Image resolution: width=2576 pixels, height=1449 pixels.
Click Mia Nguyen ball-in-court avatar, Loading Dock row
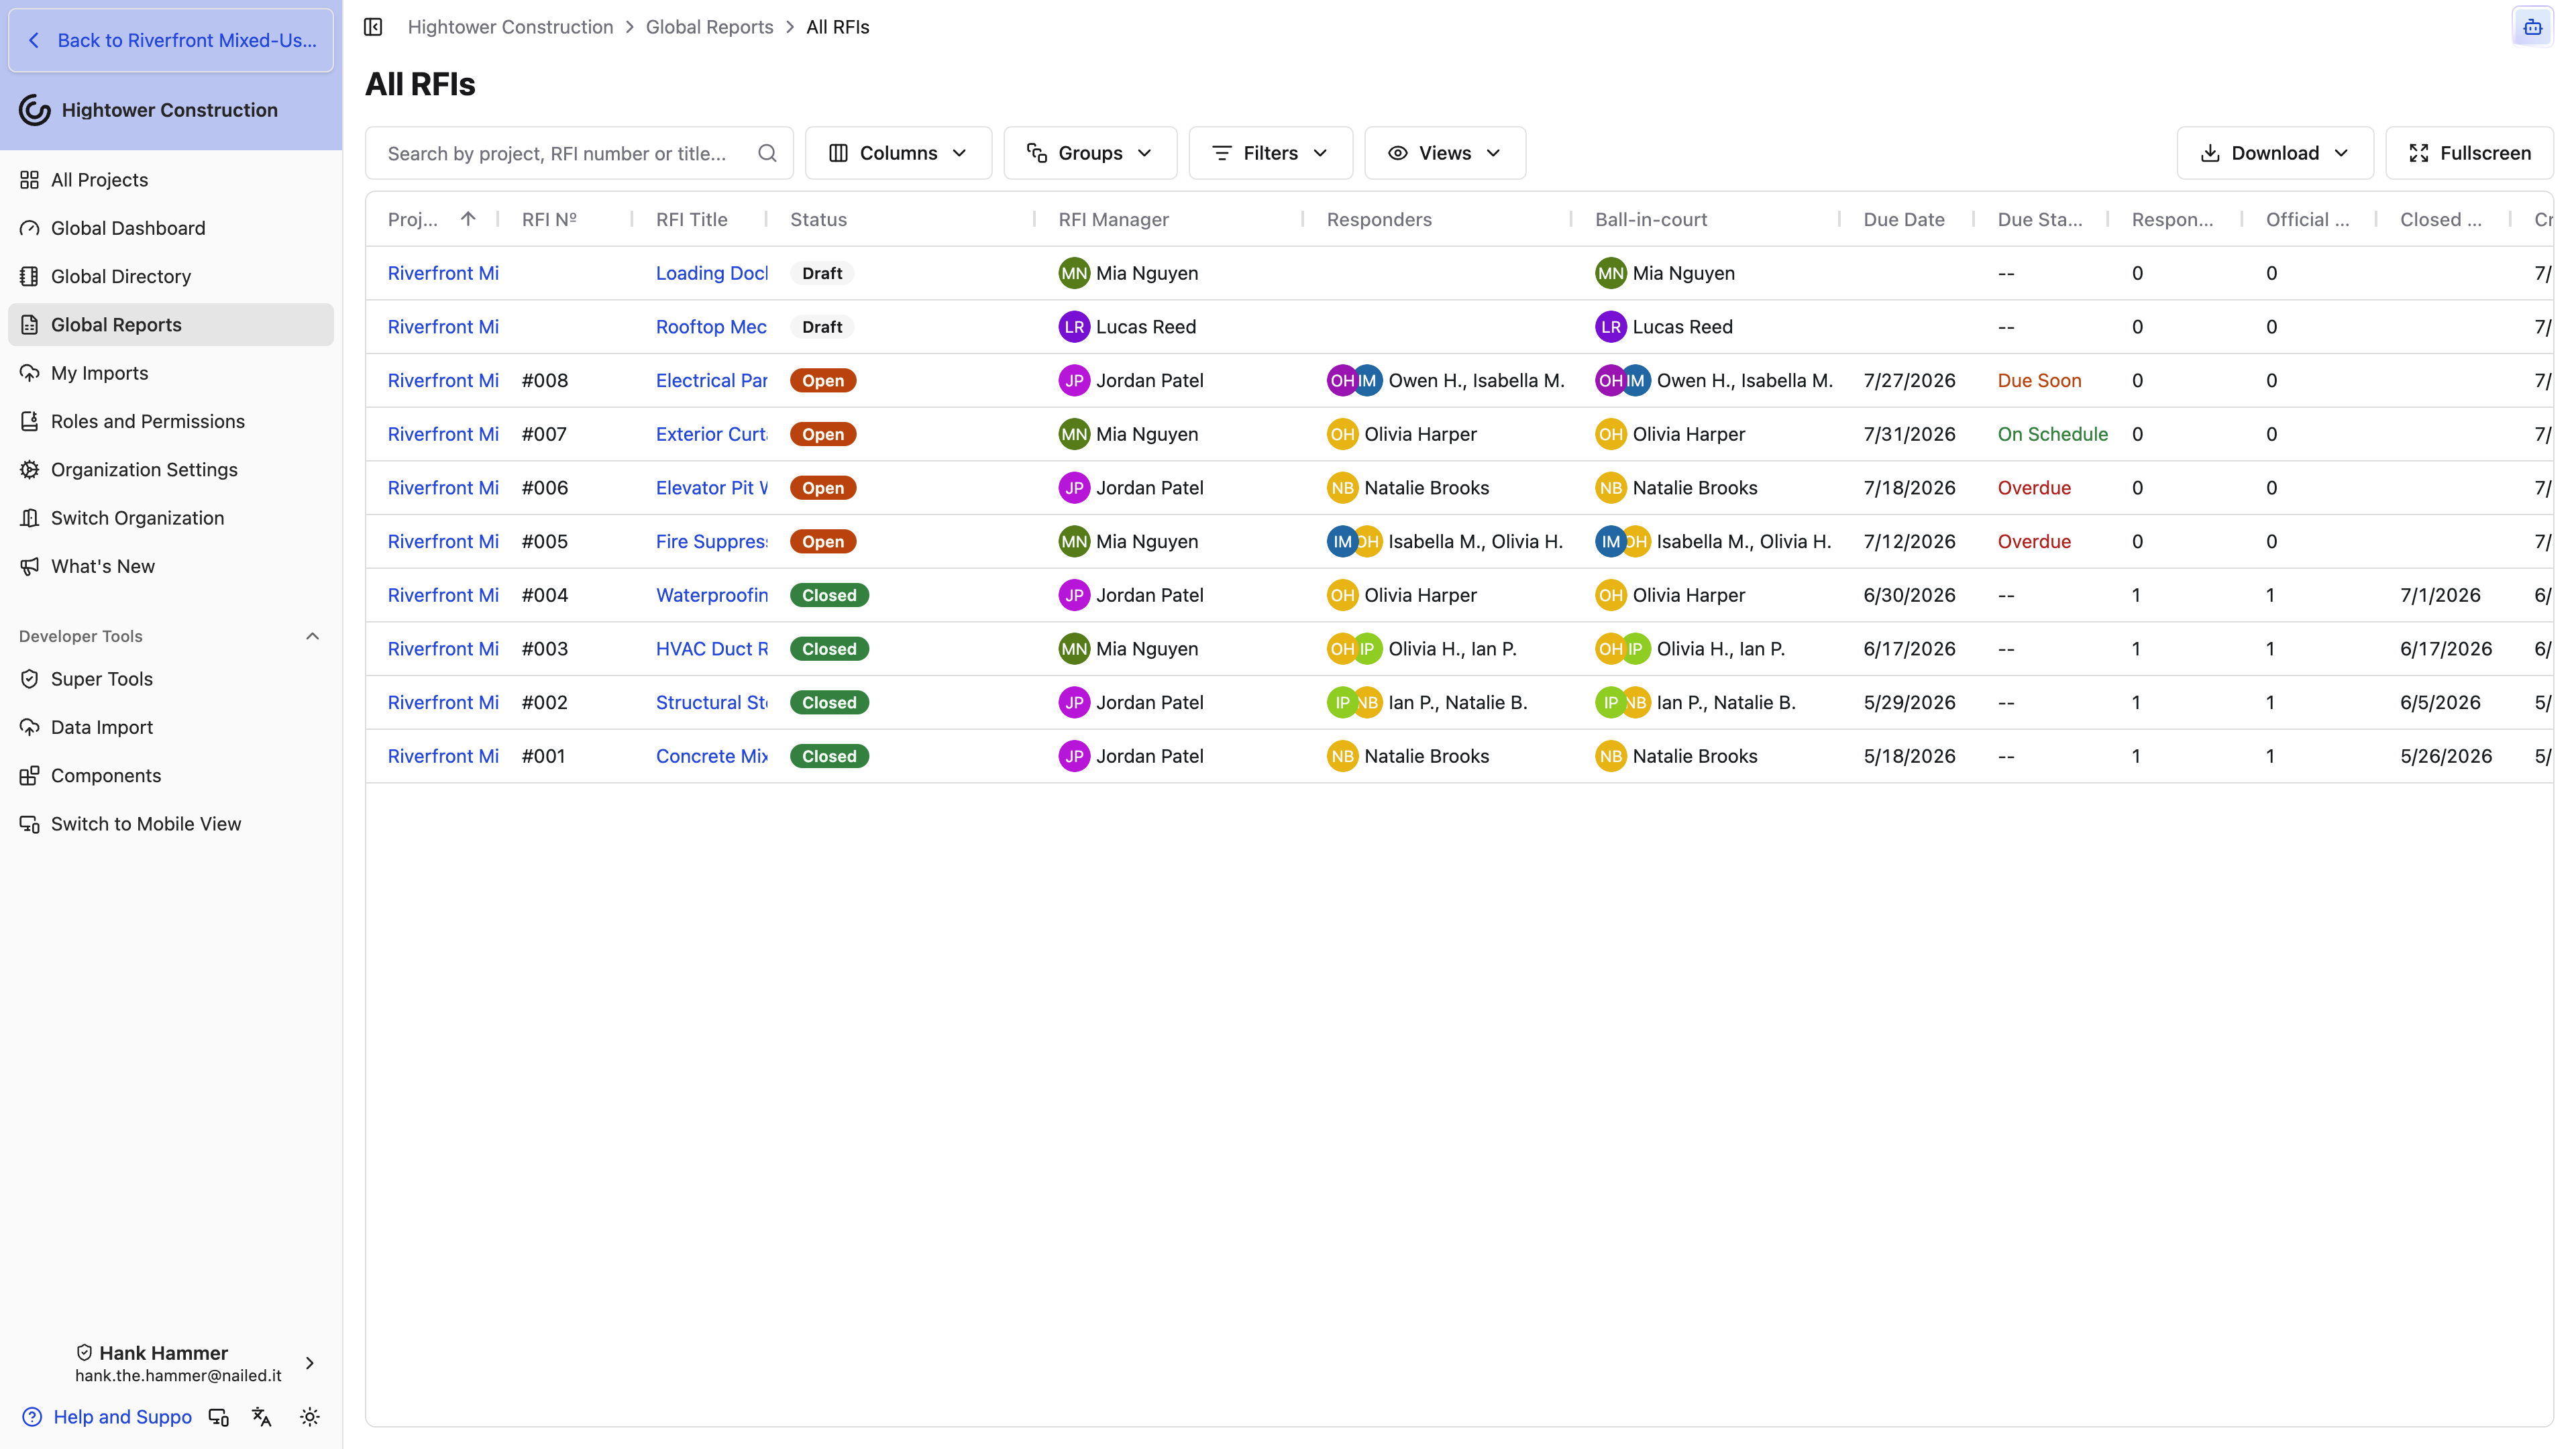[x=1609, y=273]
